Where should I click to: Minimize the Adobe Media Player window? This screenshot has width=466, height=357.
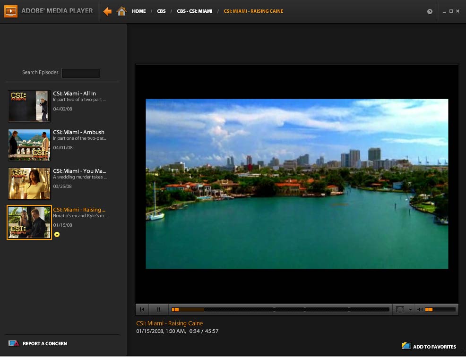tap(444, 12)
